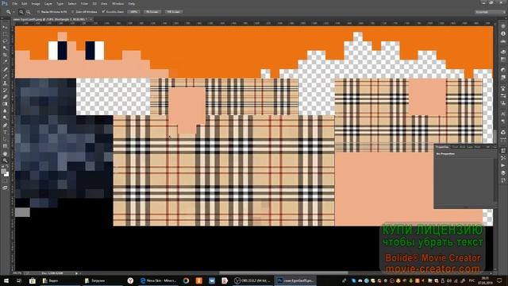Pick the foreground color swatch

click(3, 172)
